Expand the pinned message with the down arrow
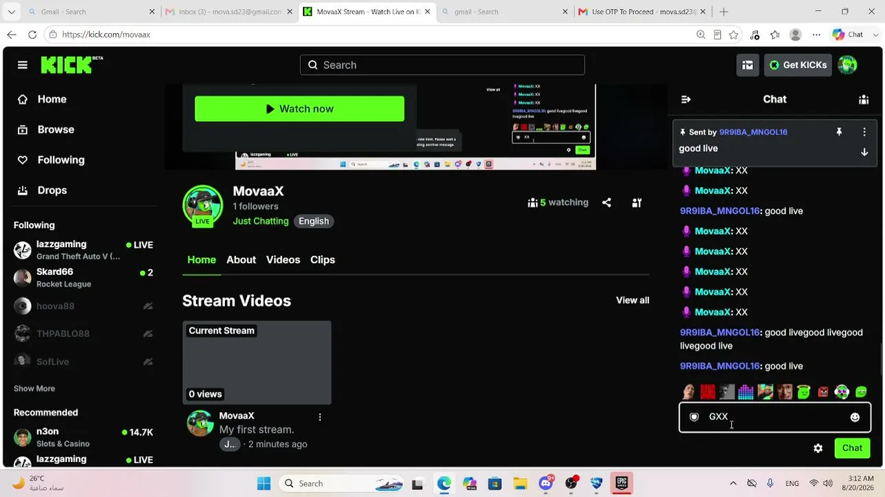Image resolution: width=885 pixels, height=497 pixels. 864,152
